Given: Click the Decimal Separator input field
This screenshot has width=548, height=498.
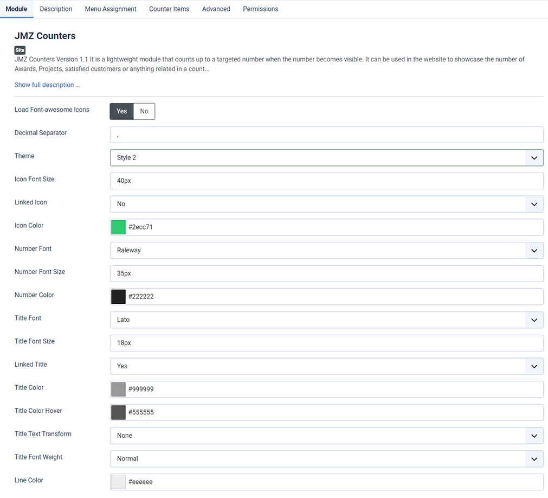Looking at the screenshot, I should pyautogui.click(x=326, y=135).
